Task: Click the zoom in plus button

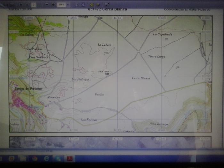Action: click(x=53, y=4)
